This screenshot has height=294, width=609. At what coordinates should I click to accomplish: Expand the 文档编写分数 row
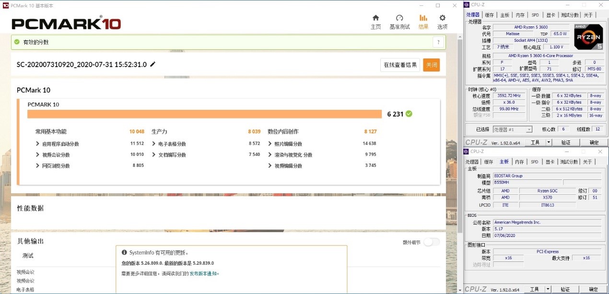(x=154, y=155)
